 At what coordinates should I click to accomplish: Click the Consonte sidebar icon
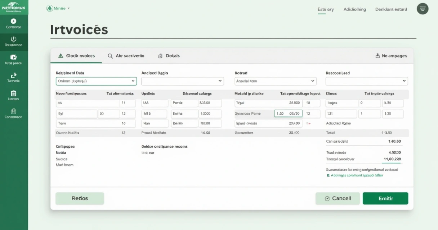[14, 21]
